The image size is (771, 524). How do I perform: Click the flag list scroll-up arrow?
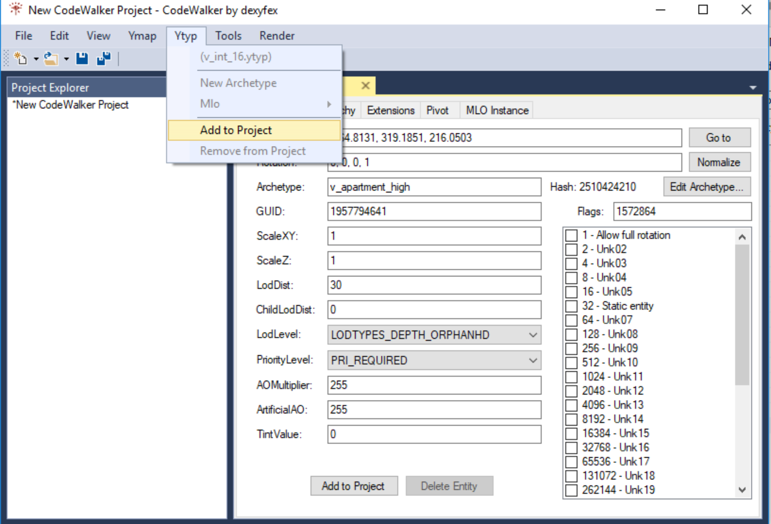(x=742, y=238)
